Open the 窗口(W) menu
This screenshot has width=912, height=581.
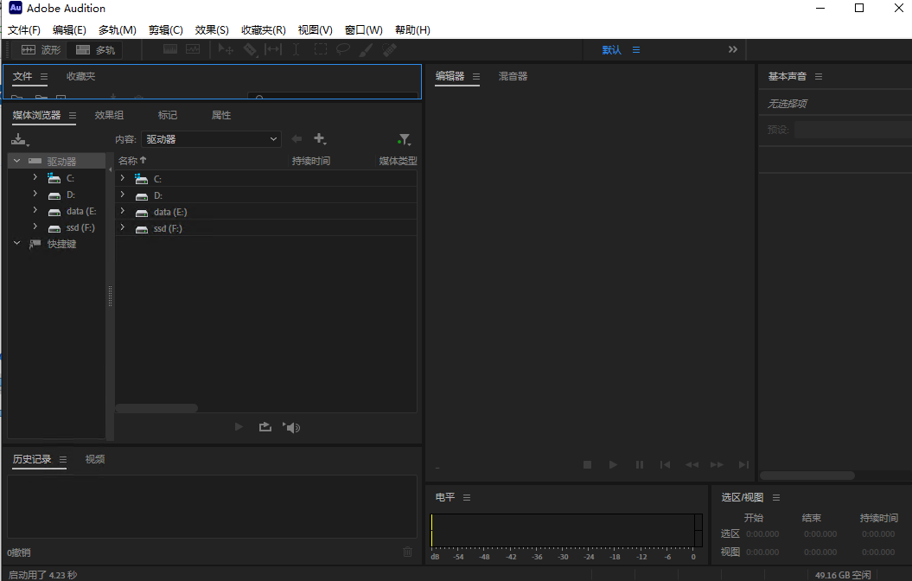coord(364,29)
